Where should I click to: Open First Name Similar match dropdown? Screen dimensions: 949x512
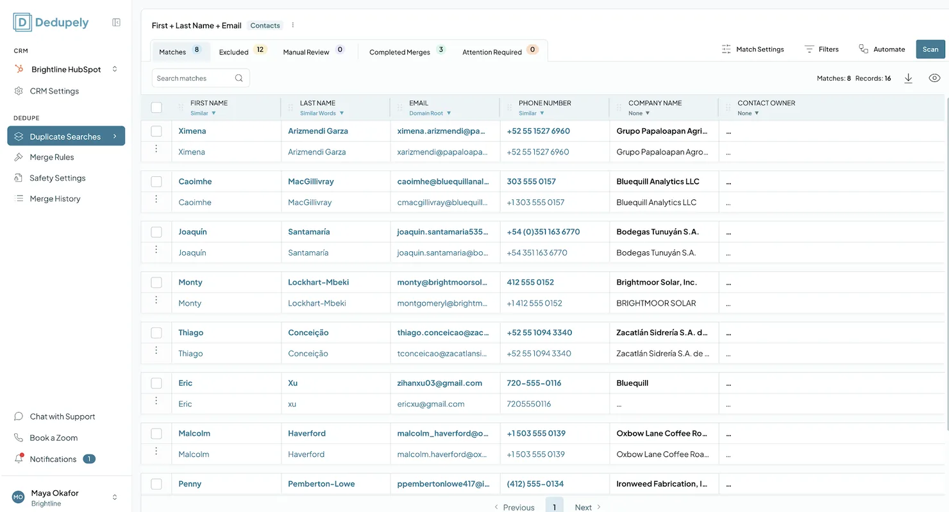203,113
